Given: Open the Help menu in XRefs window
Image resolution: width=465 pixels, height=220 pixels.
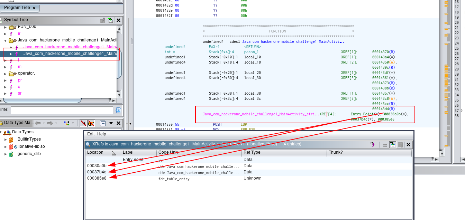Looking at the screenshot, I should (102, 134).
